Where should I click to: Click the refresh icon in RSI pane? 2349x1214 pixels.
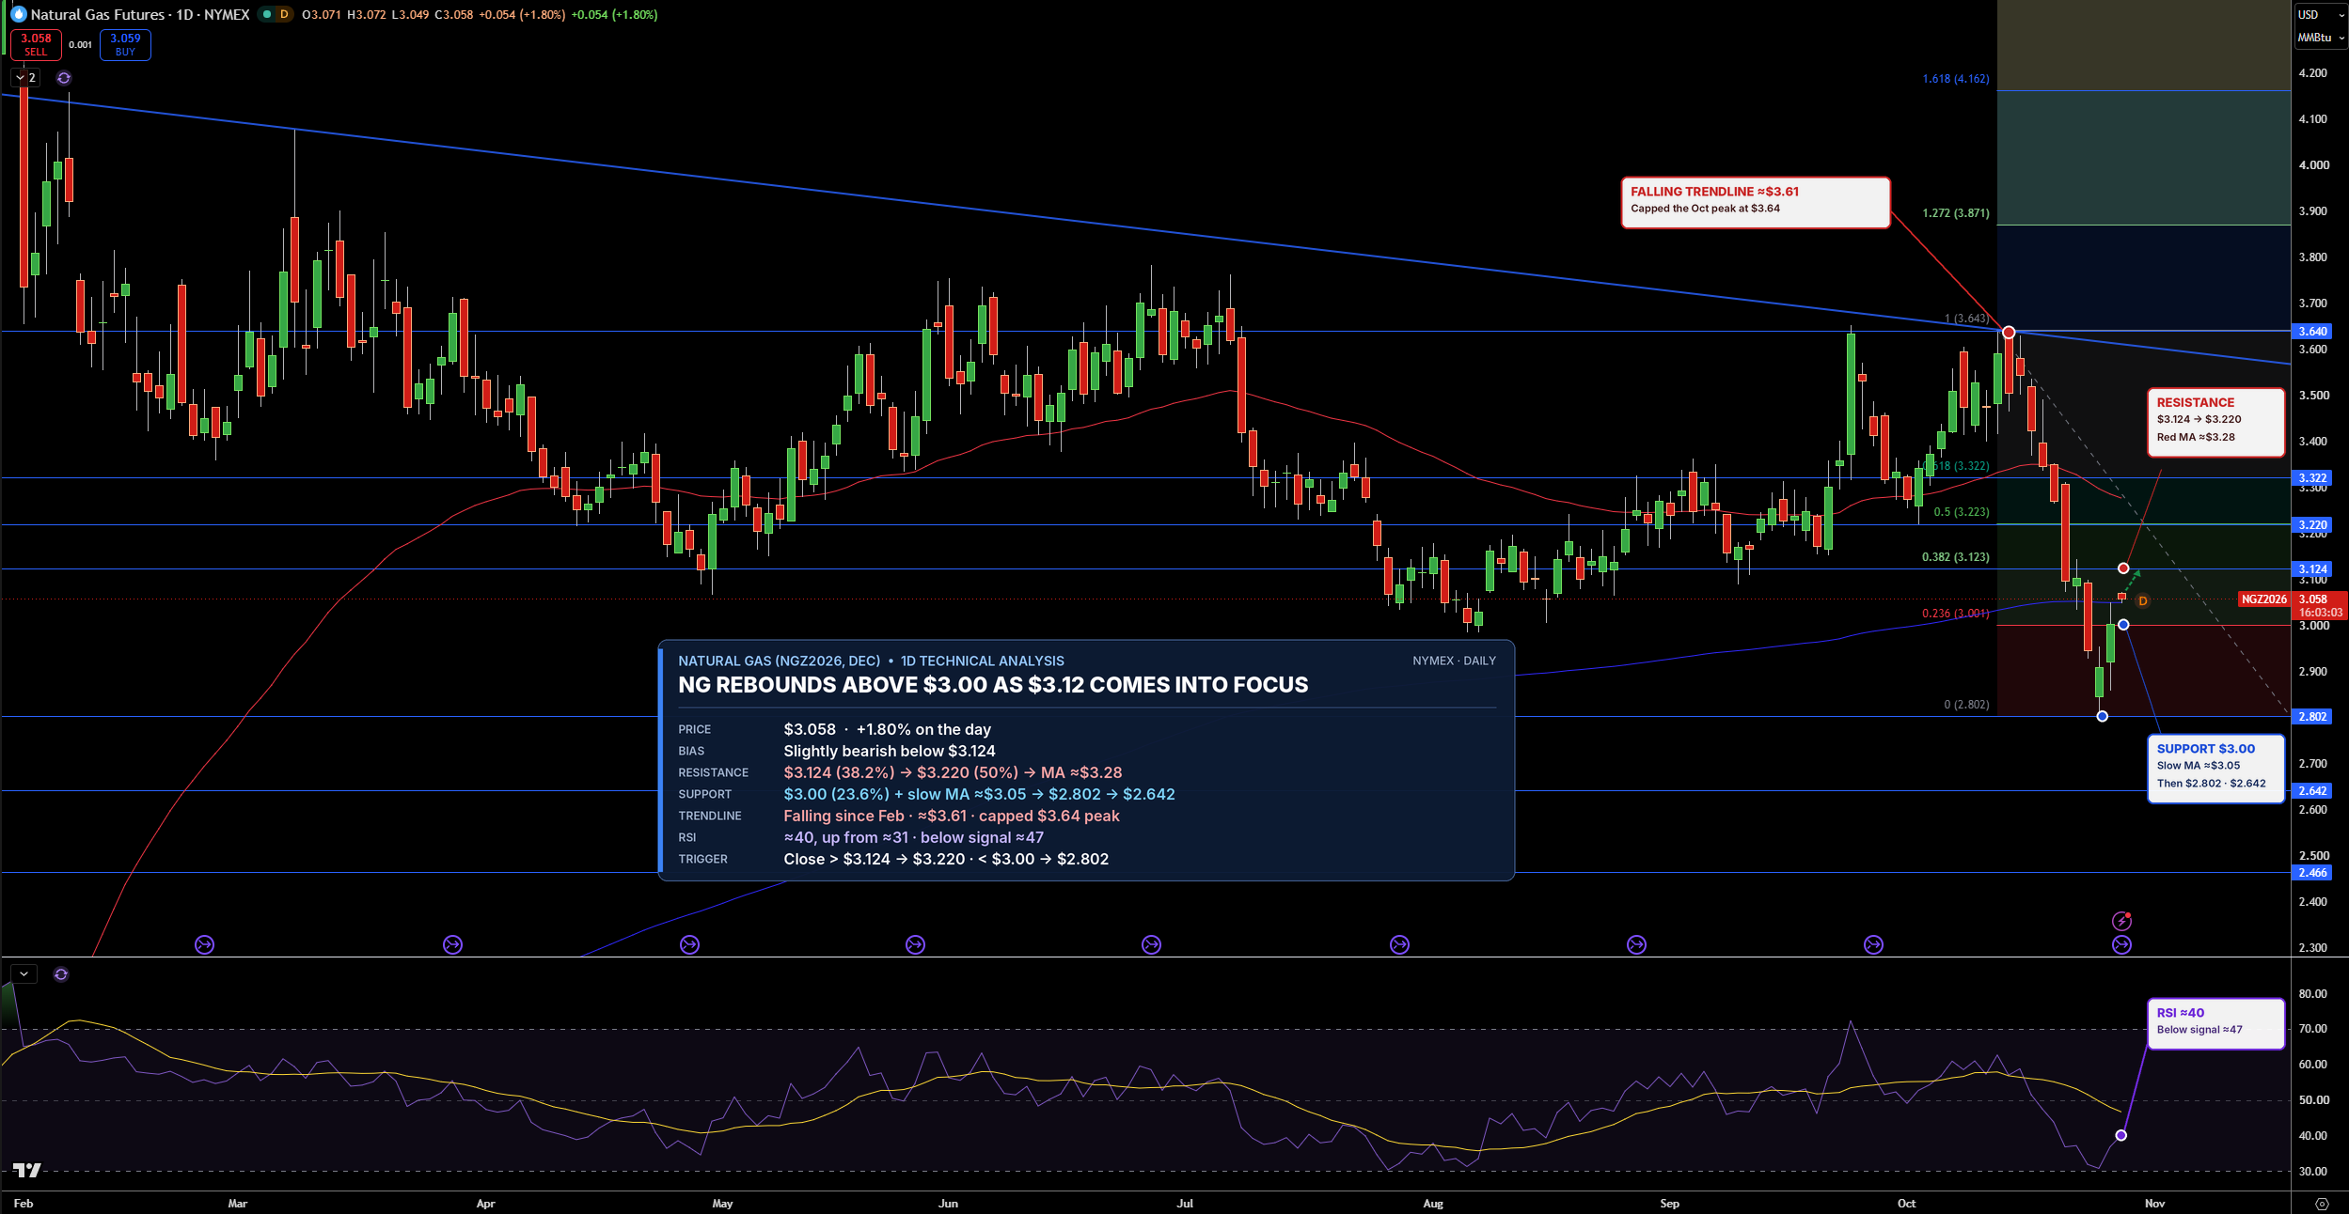[x=61, y=974]
